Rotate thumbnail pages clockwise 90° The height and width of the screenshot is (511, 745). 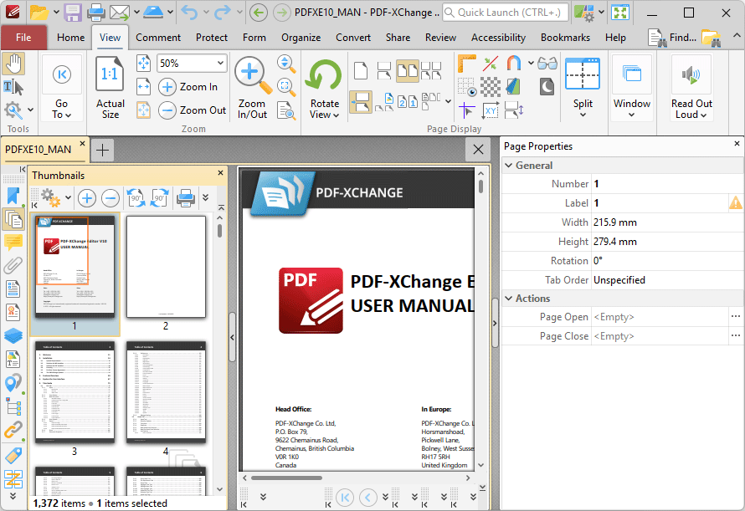click(159, 198)
